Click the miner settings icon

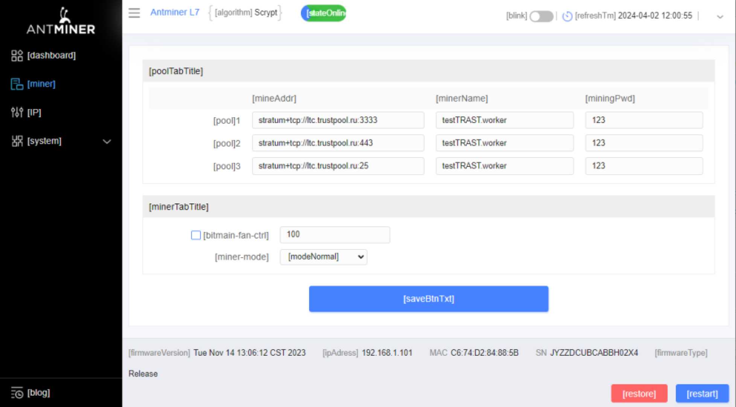[17, 84]
